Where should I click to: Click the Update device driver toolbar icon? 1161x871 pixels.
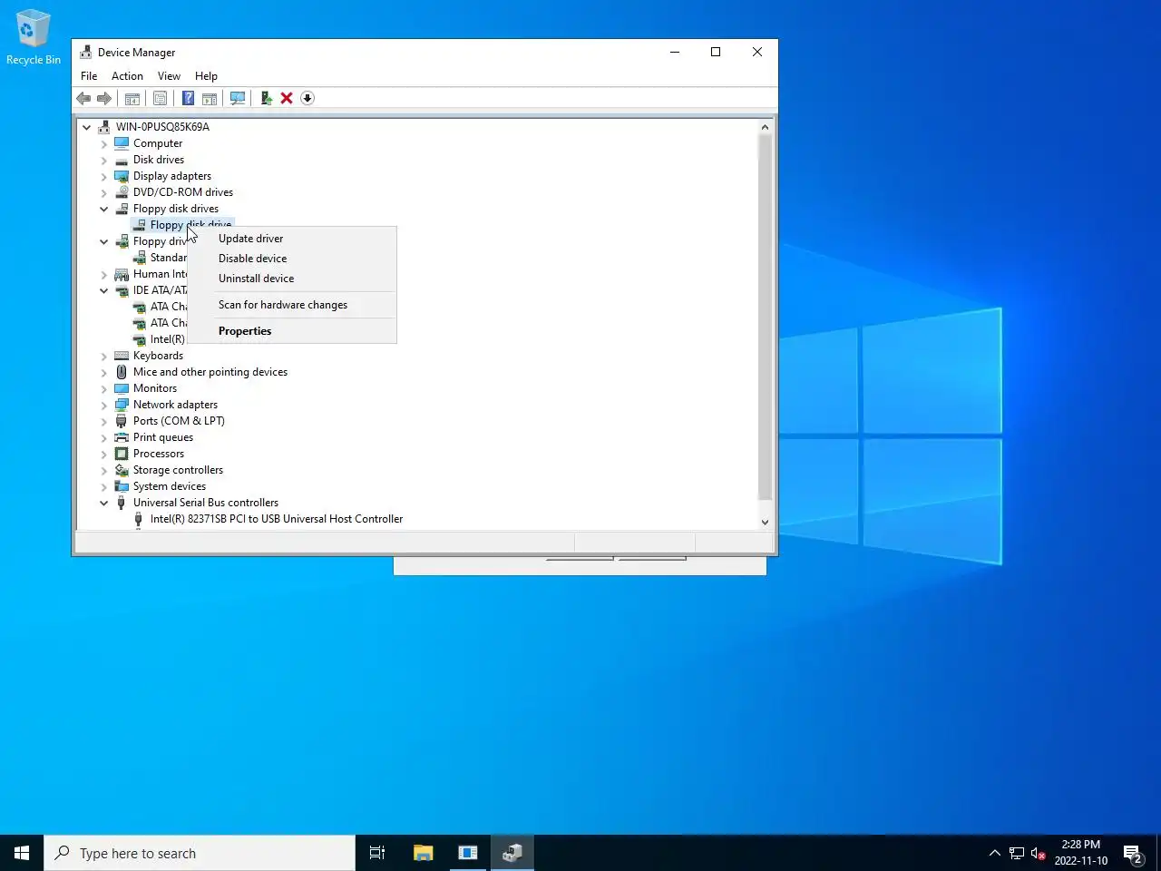tap(266, 98)
